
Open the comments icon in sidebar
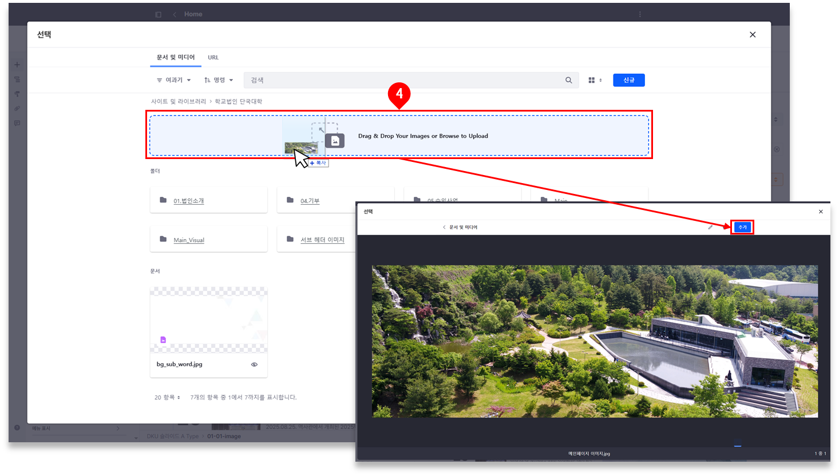click(17, 123)
